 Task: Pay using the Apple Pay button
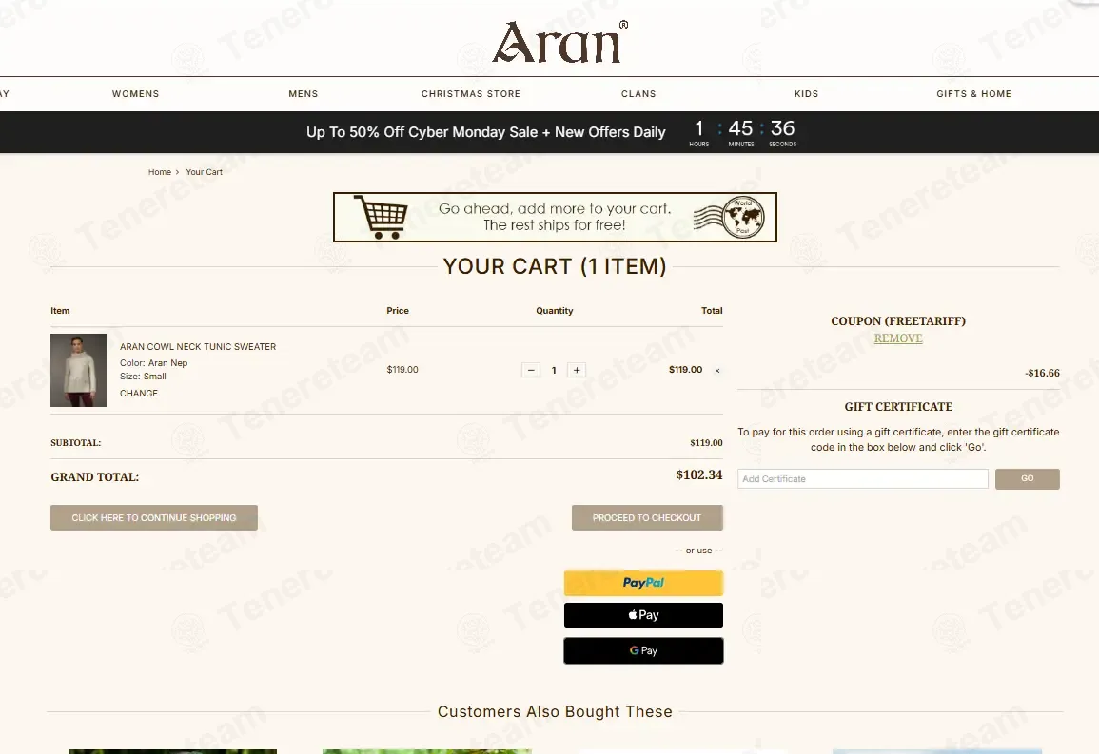643,614
